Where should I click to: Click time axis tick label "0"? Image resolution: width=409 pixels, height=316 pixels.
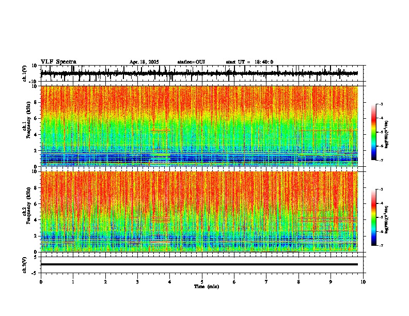41,282
